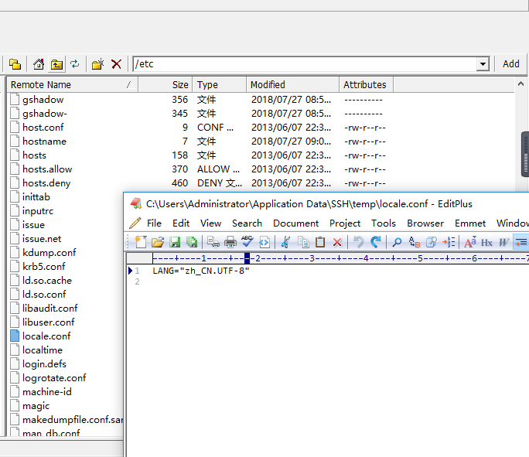Sort by Modified column header
529x457 pixels.
coord(292,84)
